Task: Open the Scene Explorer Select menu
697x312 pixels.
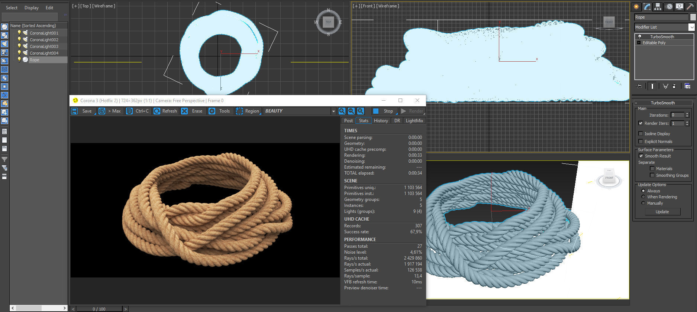Action: pos(12,7)
